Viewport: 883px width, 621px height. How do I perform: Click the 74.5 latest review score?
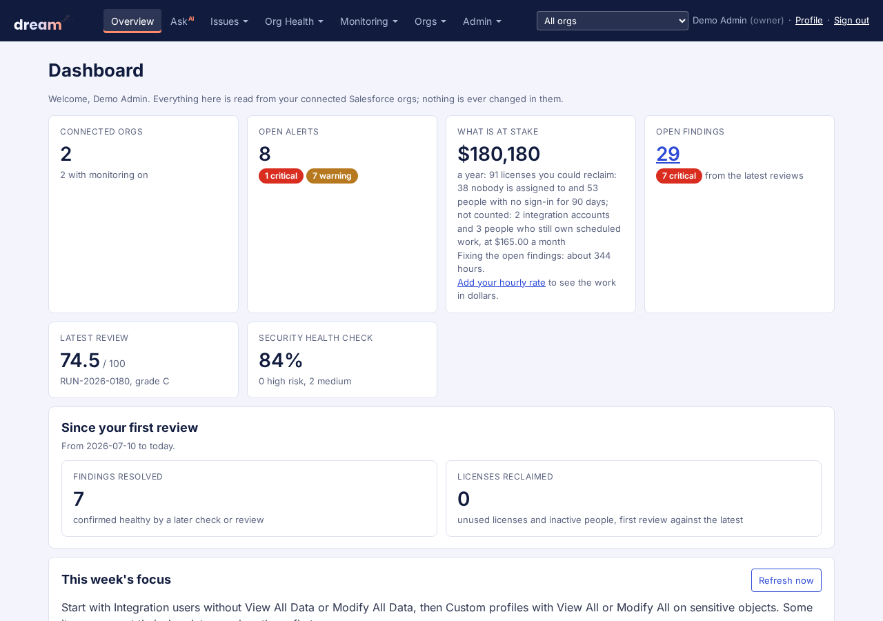click(x=80, y=360)
